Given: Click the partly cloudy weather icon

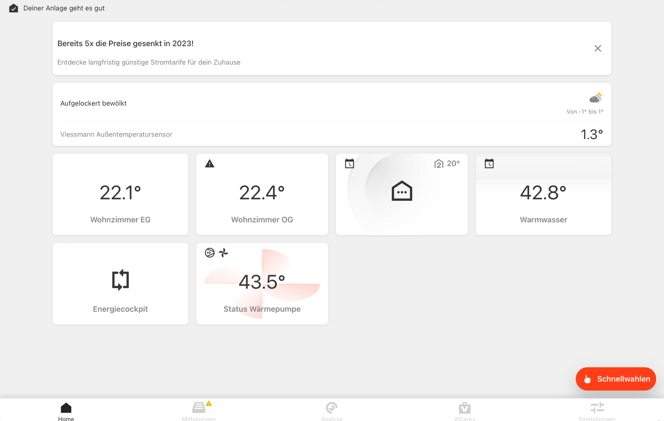Looking at the screenshot, I should click(596, 97).
